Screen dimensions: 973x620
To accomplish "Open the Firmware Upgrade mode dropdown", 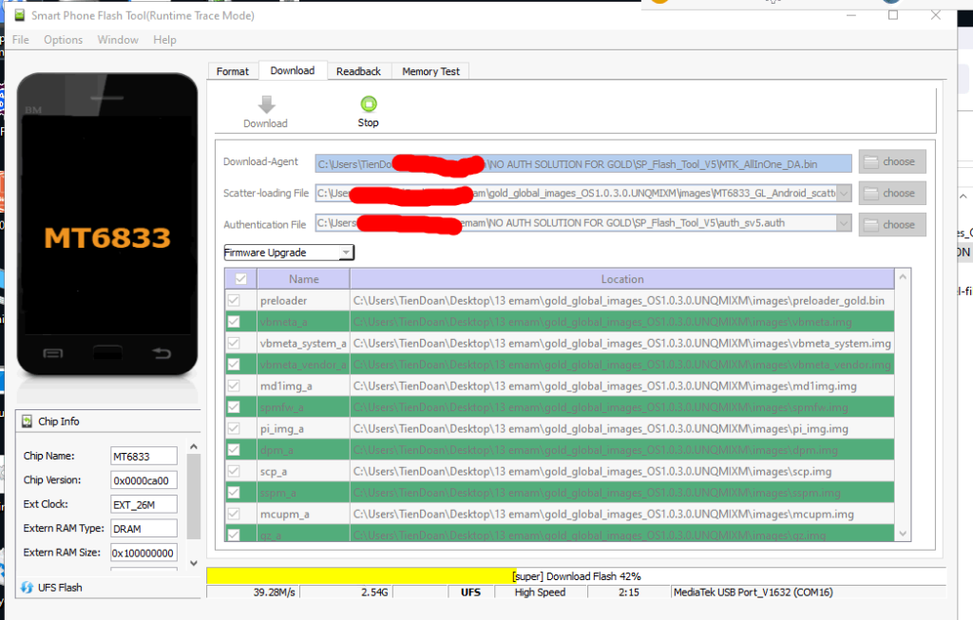I will click(x=348, y=252).
